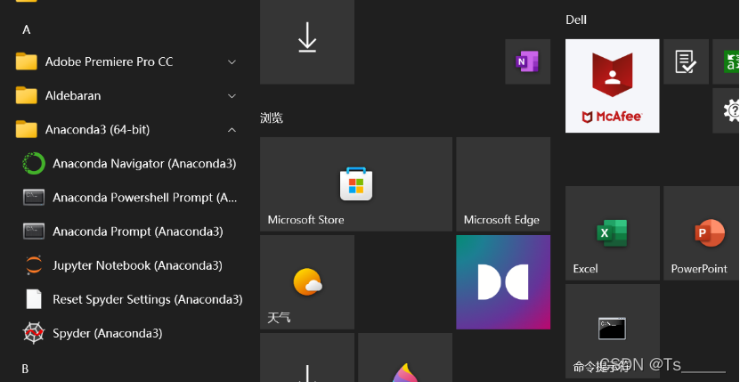Click the download arrow tile above 浏览

pyautogui.click(x=307, y=42)
